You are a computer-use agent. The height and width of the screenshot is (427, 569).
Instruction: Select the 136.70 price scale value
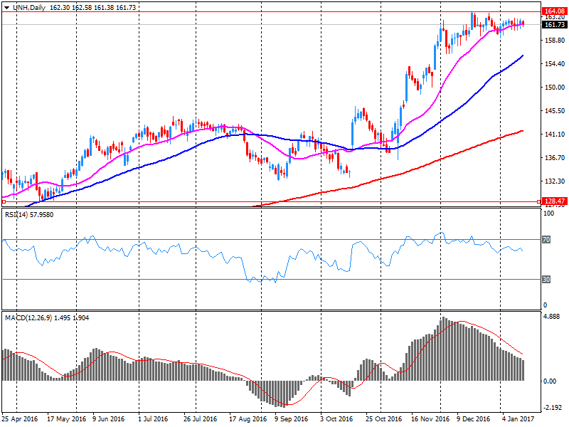coord(555,157)
